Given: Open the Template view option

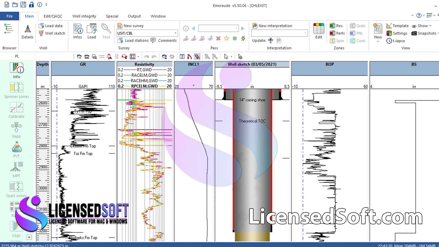Looking at the screenshot, I should 398,26.
